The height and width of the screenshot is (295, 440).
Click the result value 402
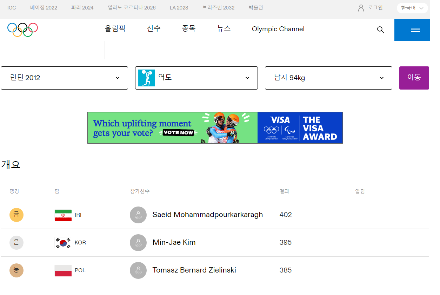(x=286, y=215)
